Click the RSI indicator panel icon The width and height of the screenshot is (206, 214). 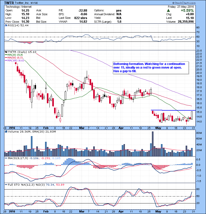click(x=6, y=25)
